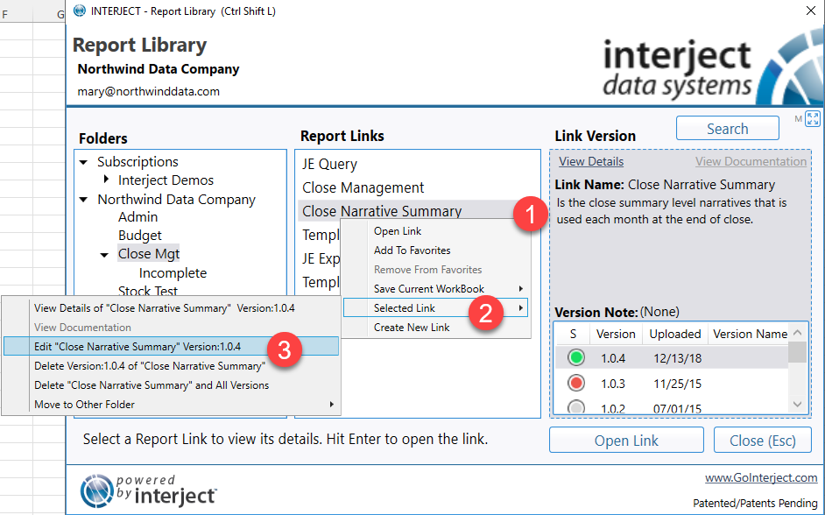Image resolution: width=825 pixels, height=515 pixels.
Task: Select Edit "Close Narrative Summary" Version:1.0.4
Action: (x=171, y=346)
